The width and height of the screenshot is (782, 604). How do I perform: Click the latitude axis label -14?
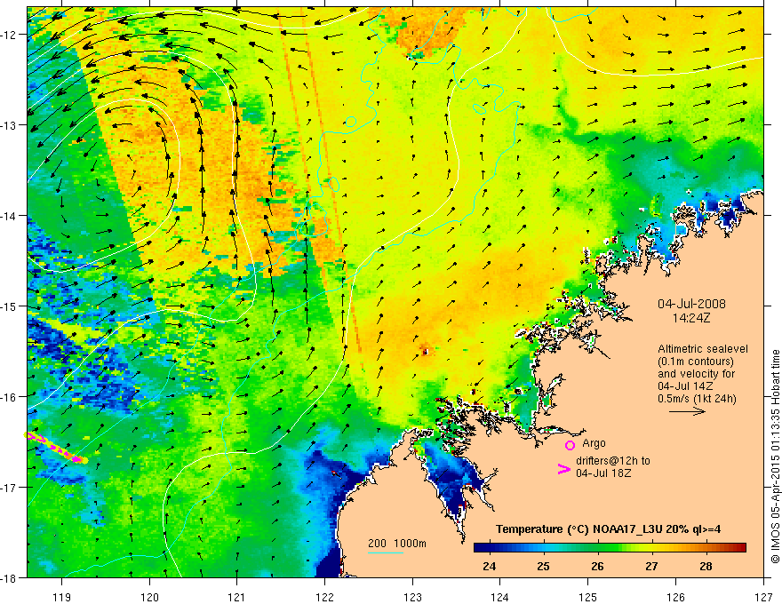coord(9,216)
